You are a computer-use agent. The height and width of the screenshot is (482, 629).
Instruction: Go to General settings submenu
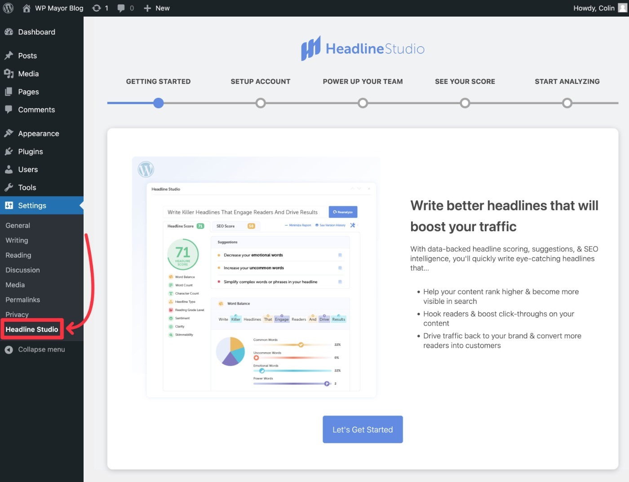click(18, 225)
